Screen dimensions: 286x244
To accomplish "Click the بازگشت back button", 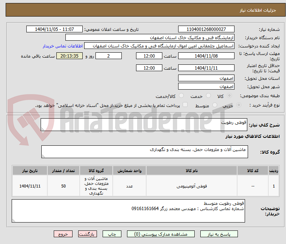I will coord(87,234).
